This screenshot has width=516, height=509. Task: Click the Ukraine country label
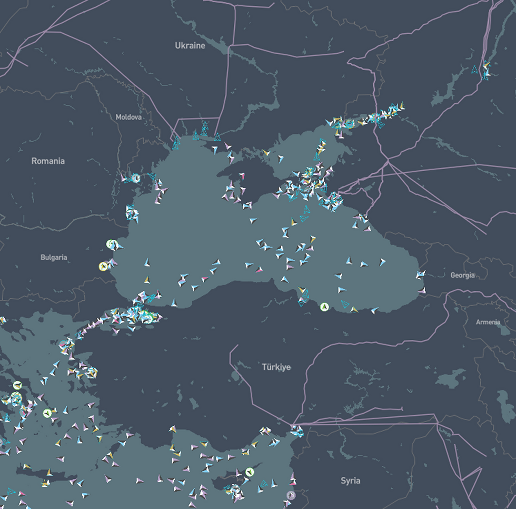click(x=190, y=45)
